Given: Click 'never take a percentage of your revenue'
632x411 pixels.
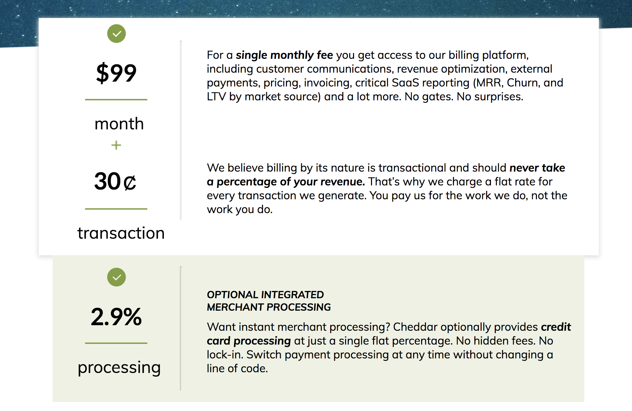Looking at the screenshot, I should [x=386, y=175].
